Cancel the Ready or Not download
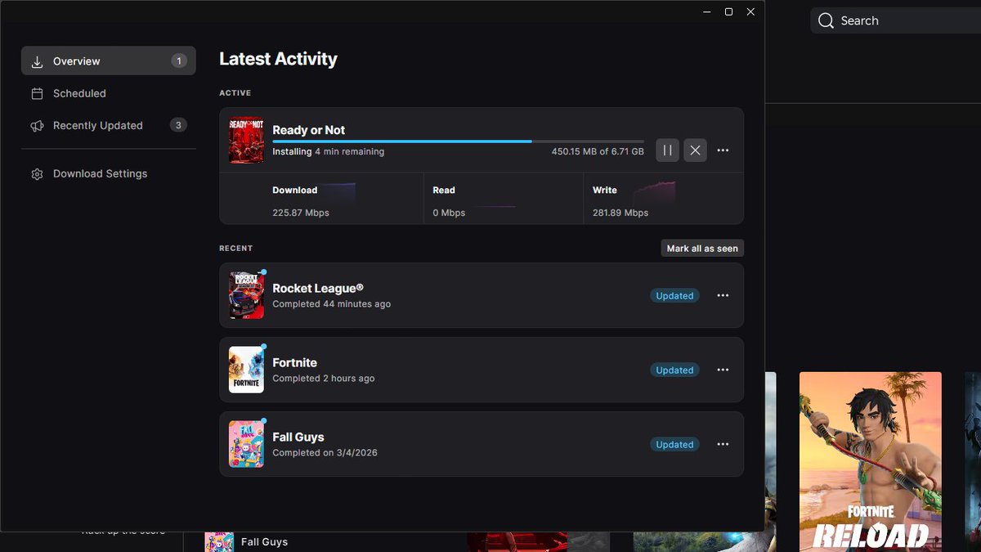Image resolution: width=981 pixels, height=552 pixels. (x=695, y=150)
